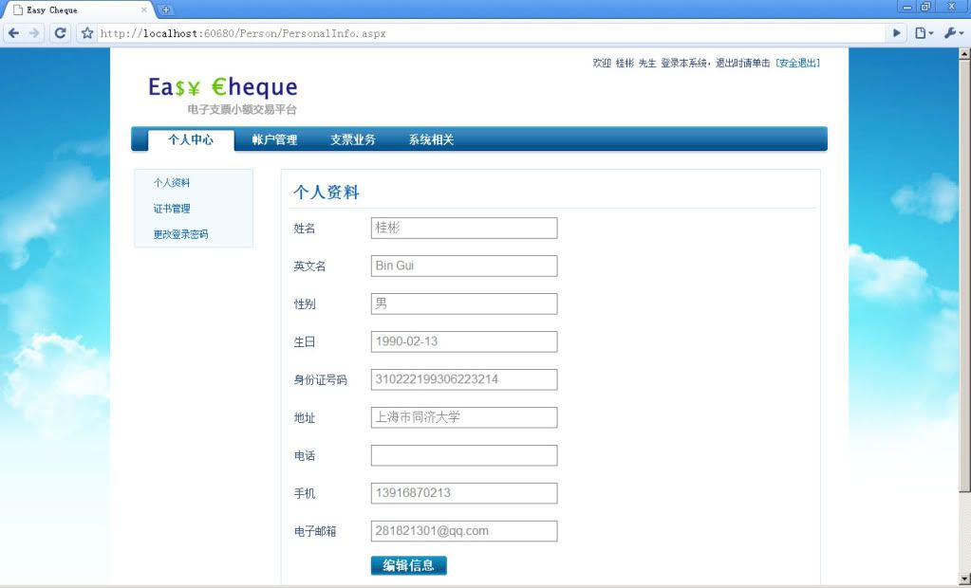971x588 pixels.
Task: Open the 个人中心 tab
Action: point(191,139)
